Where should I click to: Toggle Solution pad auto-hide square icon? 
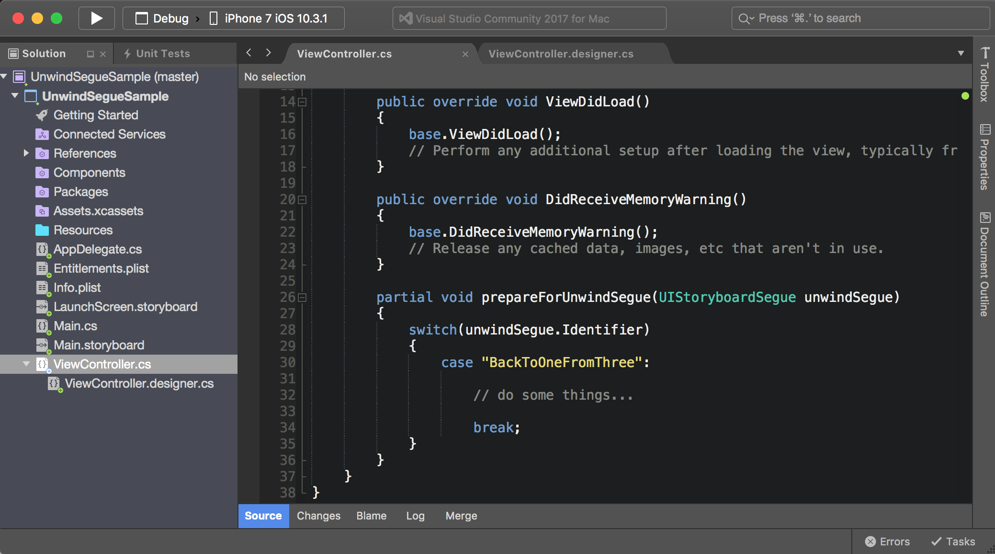point(90,54)
